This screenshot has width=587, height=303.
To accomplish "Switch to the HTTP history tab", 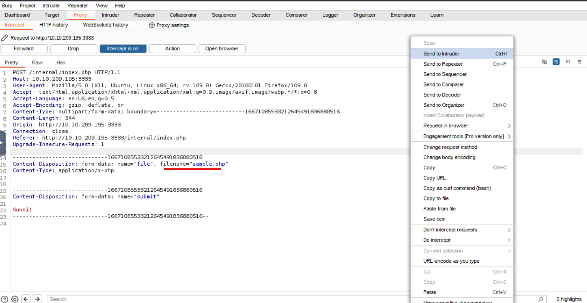I will pyautogui.click(x=53, y=25).
